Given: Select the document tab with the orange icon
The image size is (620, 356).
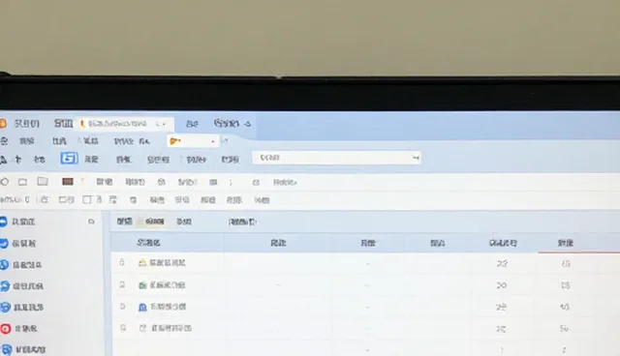Looking at the screenshot, I should point(125,124).
